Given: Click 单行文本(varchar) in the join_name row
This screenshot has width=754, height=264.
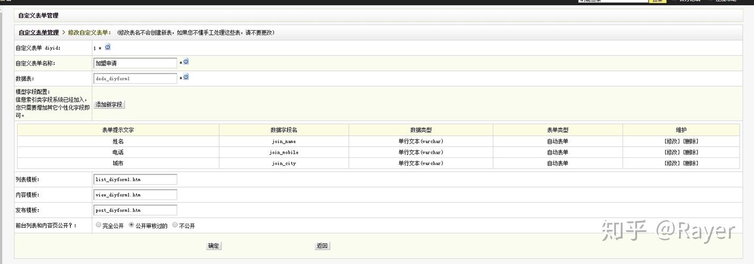Looking at the screenshot, I should [x=421, y=142].
